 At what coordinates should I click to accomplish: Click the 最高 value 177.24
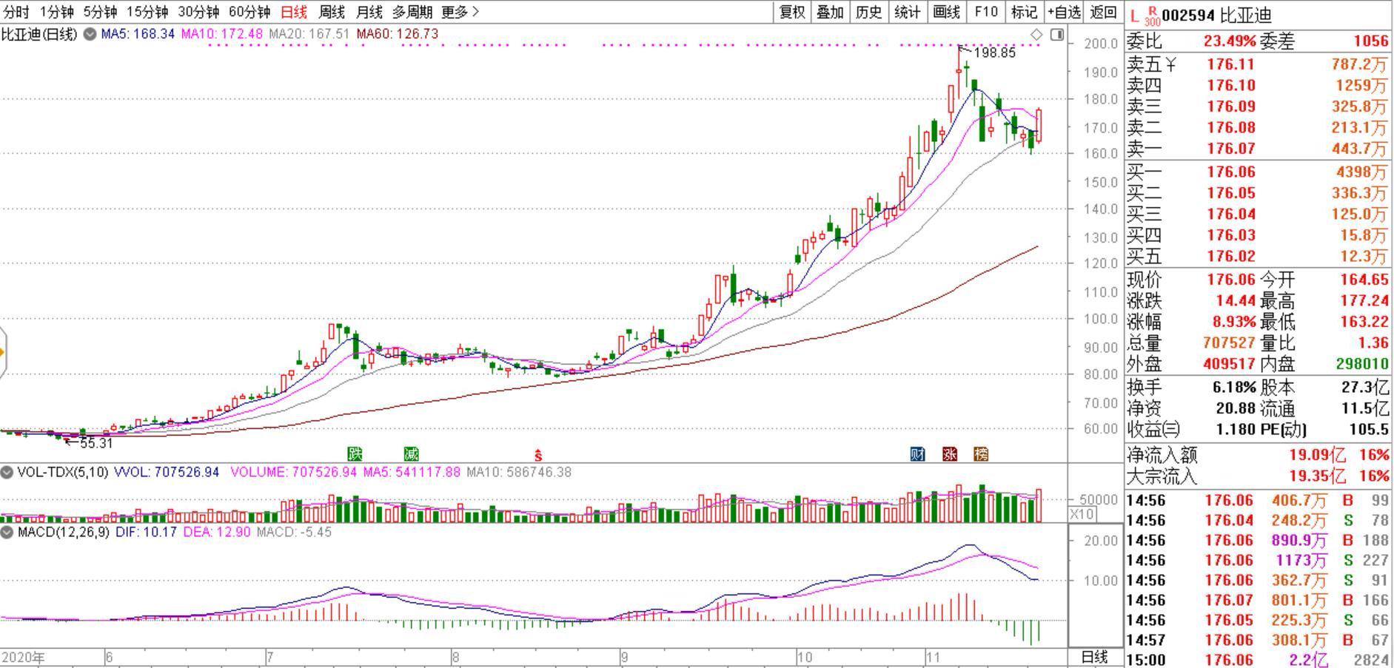(x=1364, y=301)
